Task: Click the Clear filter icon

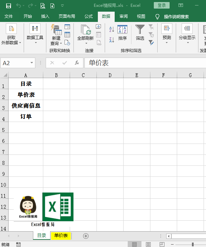Action: point(151,27)
